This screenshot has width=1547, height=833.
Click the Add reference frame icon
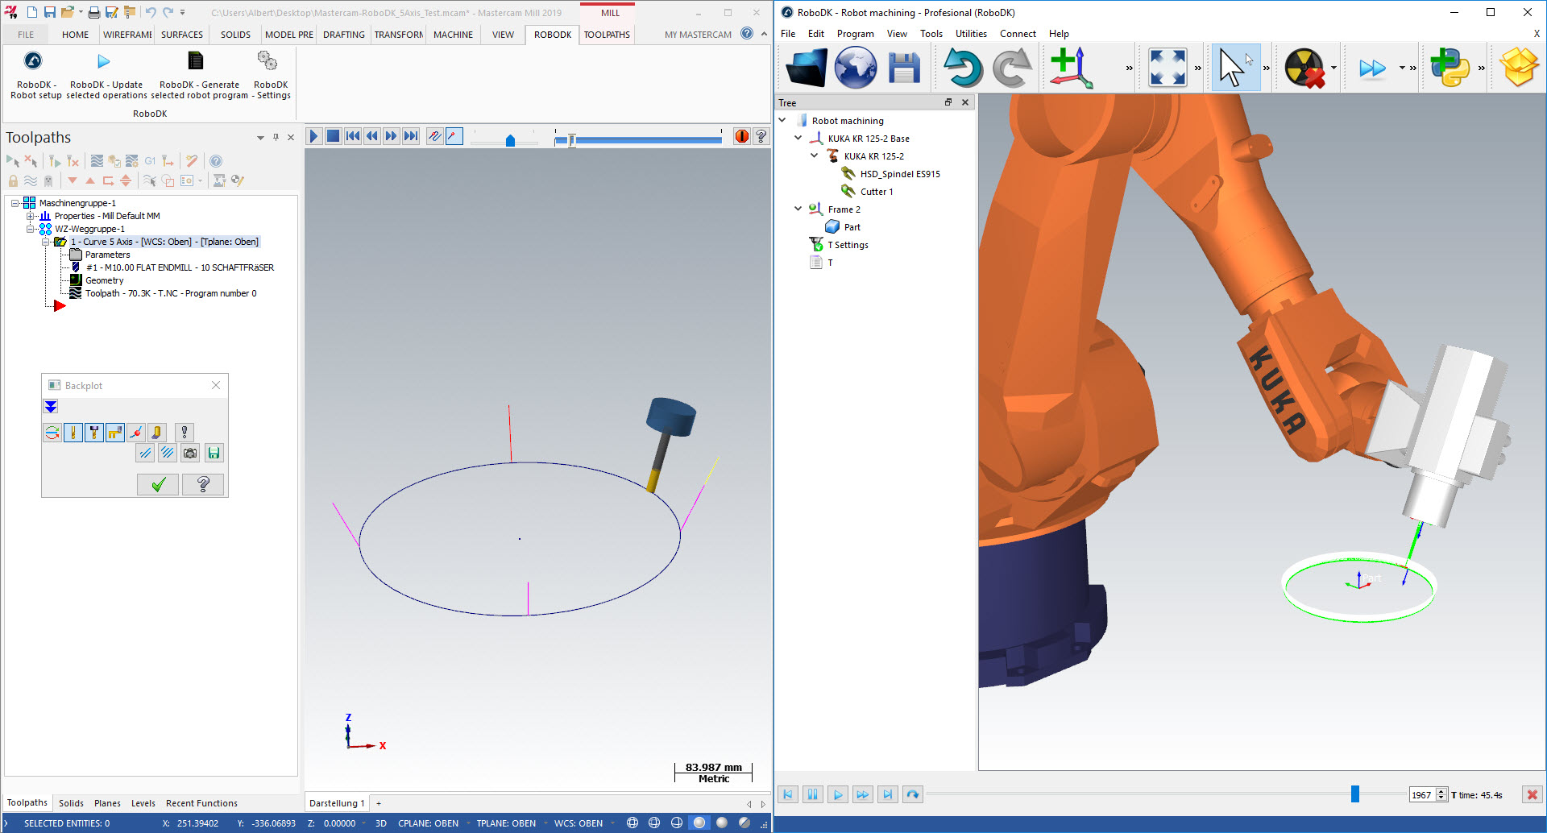point(1072,68)
